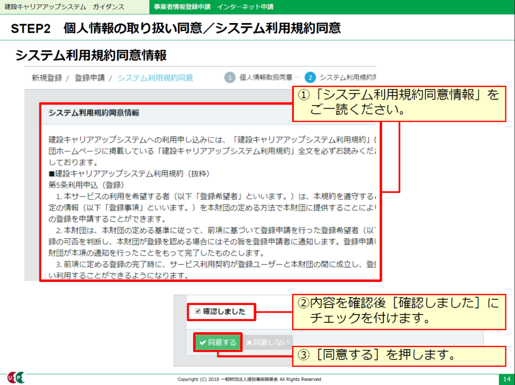Click the ③ callout about pressing 同意する
This screenshot has height=385, width=515.
point(399,356)
